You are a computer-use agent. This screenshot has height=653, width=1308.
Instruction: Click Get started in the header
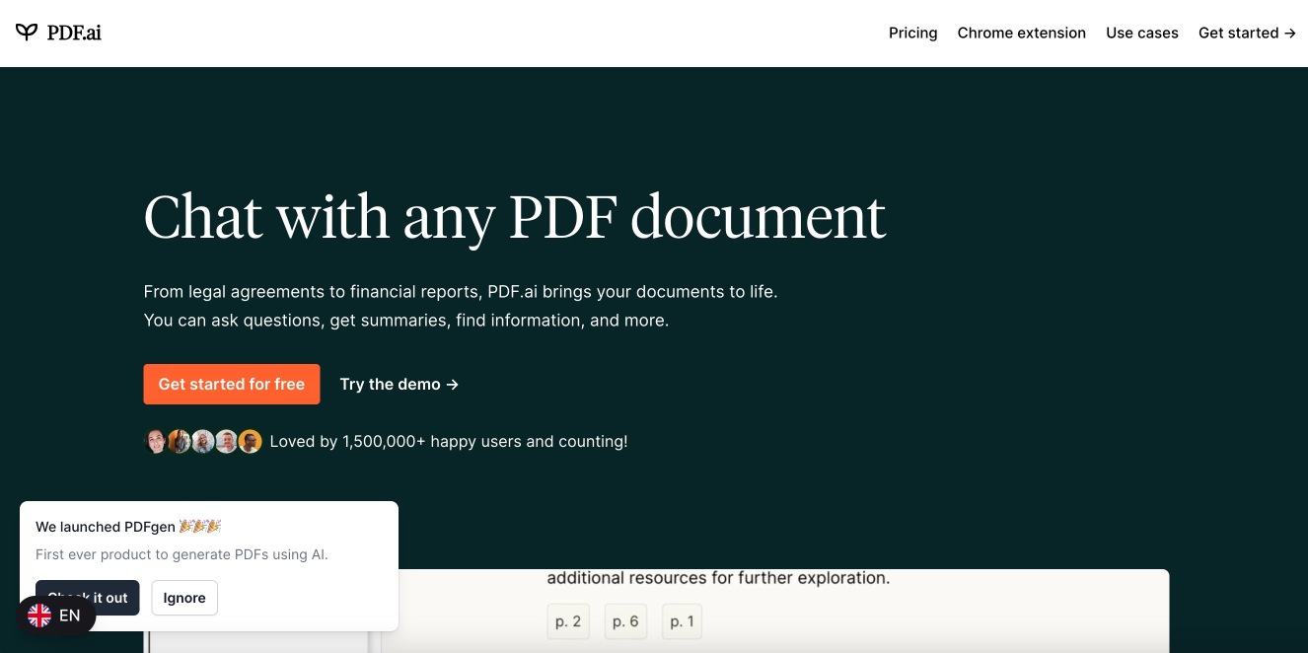[1247, 33]
